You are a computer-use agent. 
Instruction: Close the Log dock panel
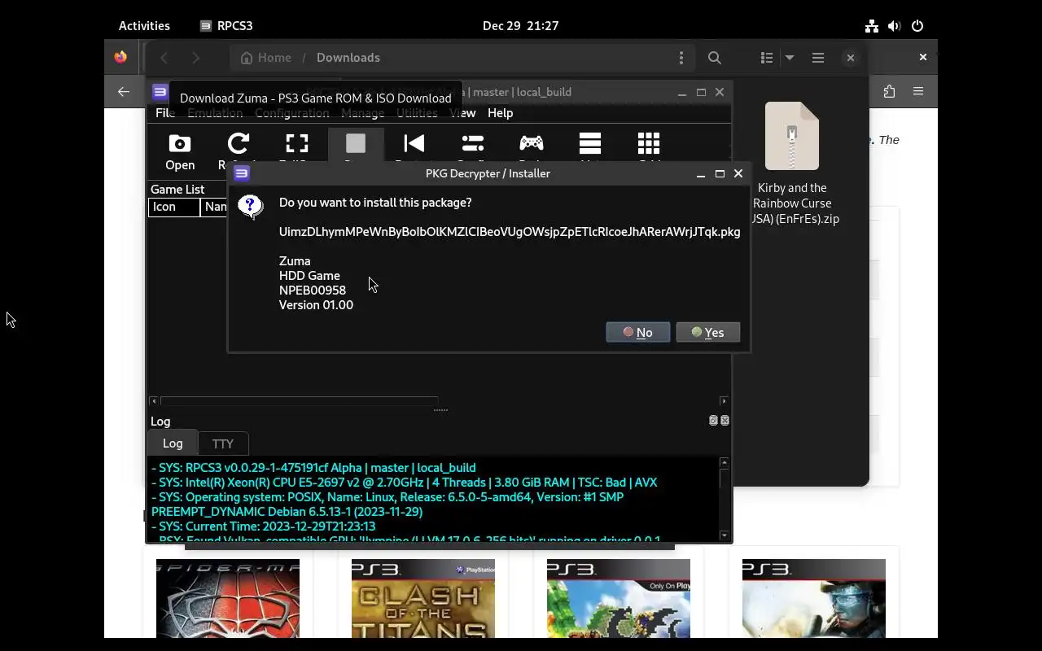point(725,421)
